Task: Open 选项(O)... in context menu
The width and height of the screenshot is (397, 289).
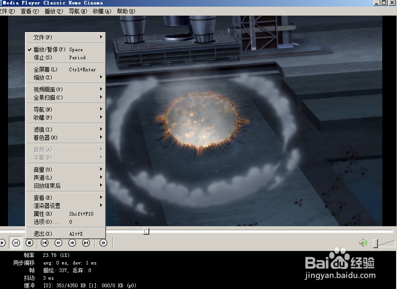Action: pos(65,222)
